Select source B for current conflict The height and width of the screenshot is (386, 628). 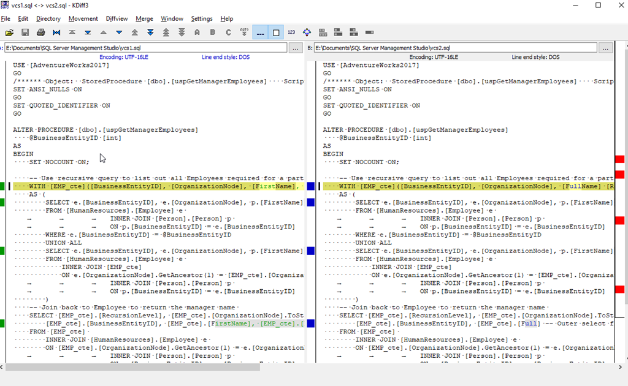pyautogui.click(x=213, y=32)
